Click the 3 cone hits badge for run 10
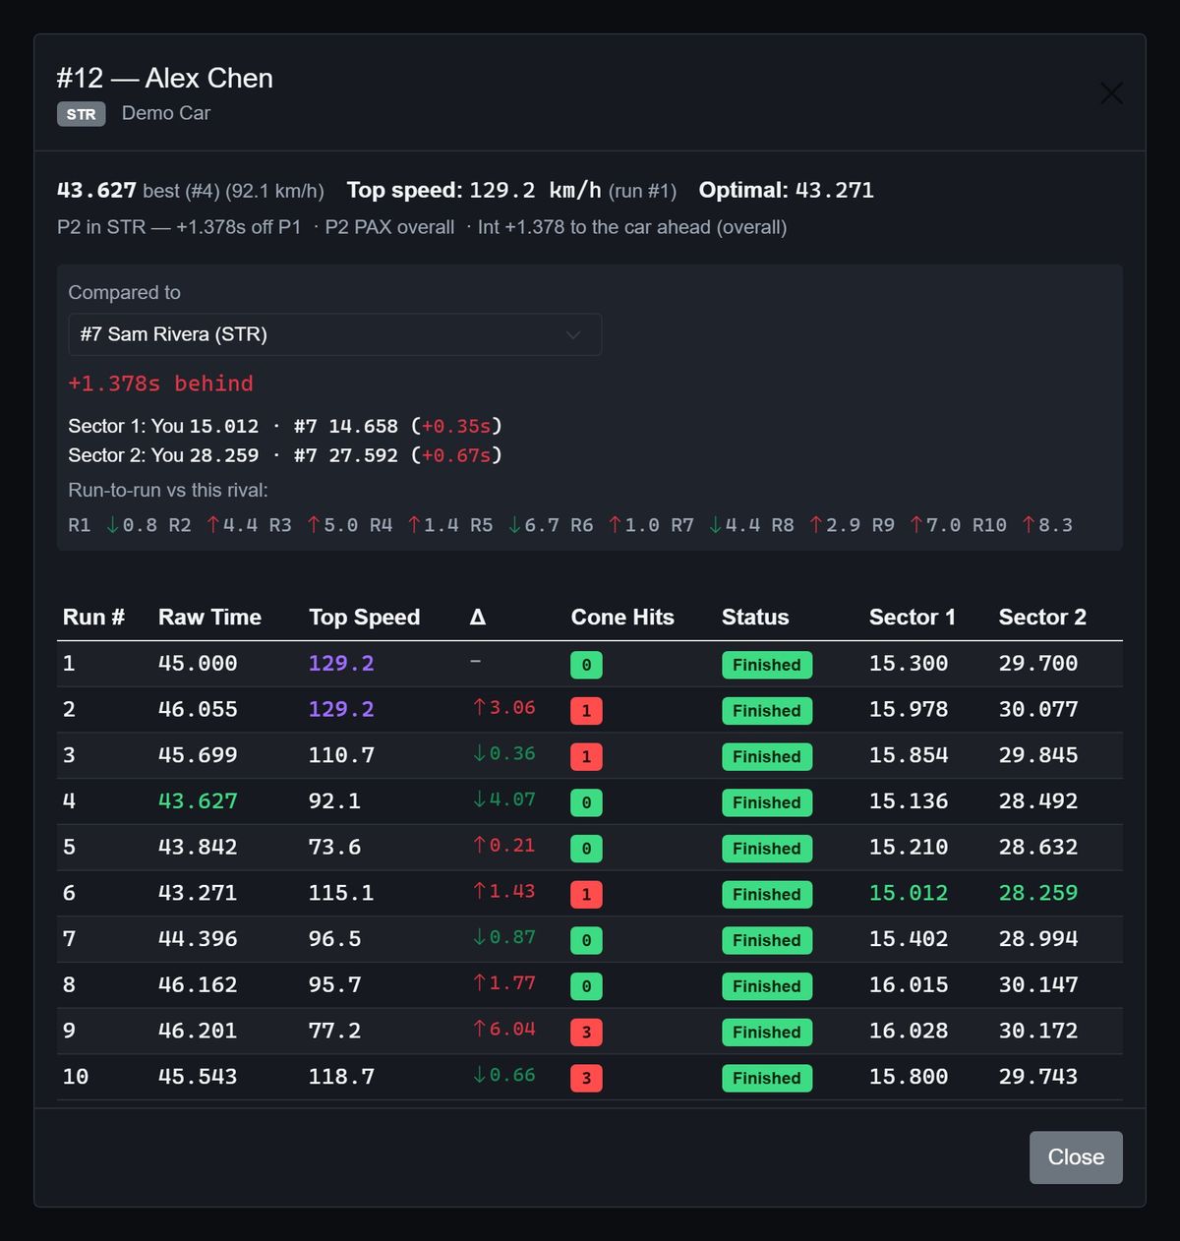 [586, 1078]
